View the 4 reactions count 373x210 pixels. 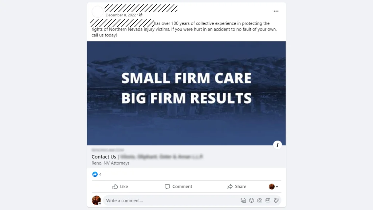tap(101, 175)
